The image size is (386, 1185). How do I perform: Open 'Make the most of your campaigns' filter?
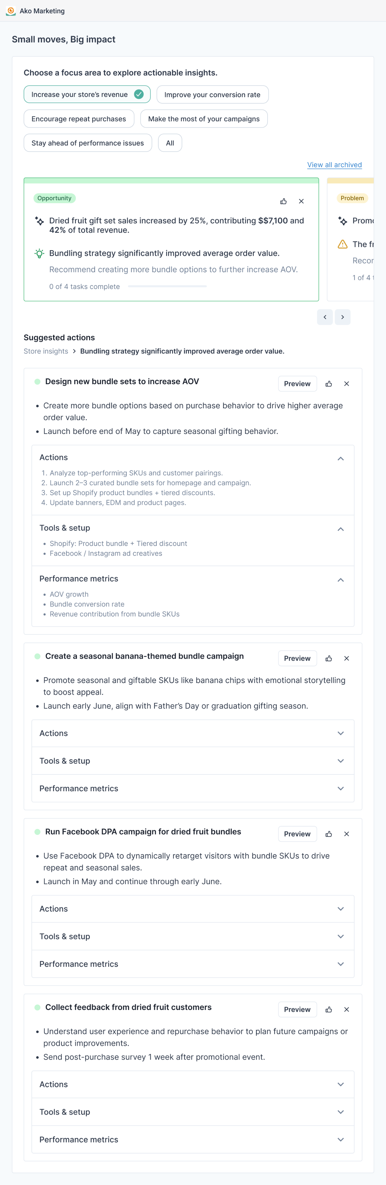click(x=204, y=119)
